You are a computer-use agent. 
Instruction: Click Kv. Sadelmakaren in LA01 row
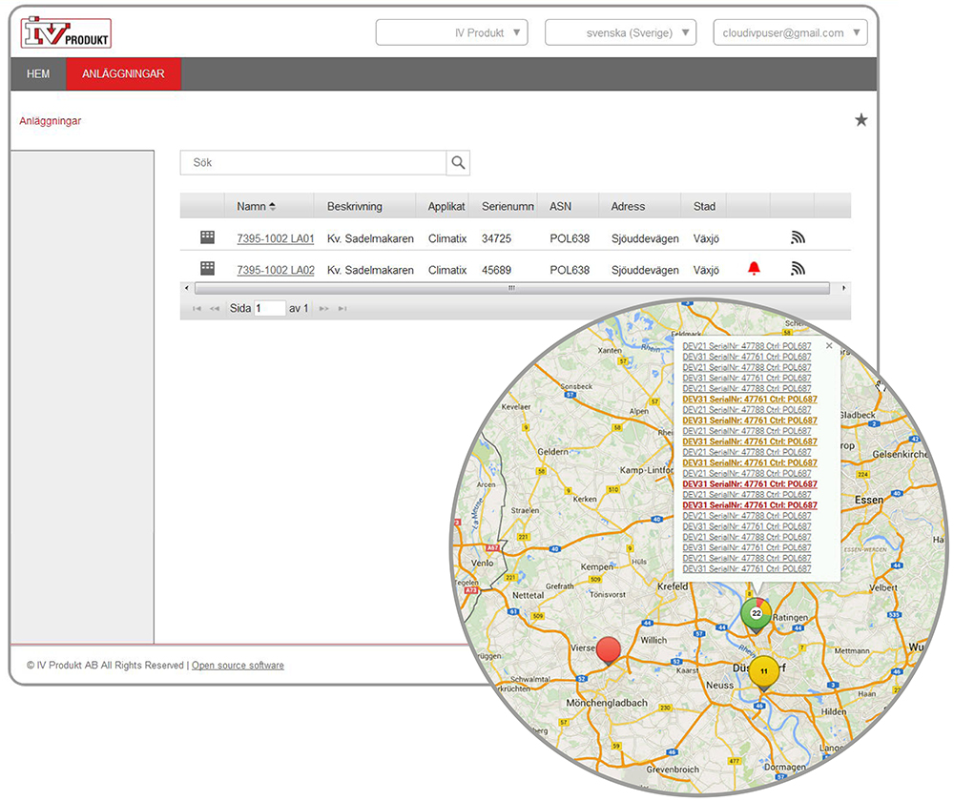(x=370, y=238)
